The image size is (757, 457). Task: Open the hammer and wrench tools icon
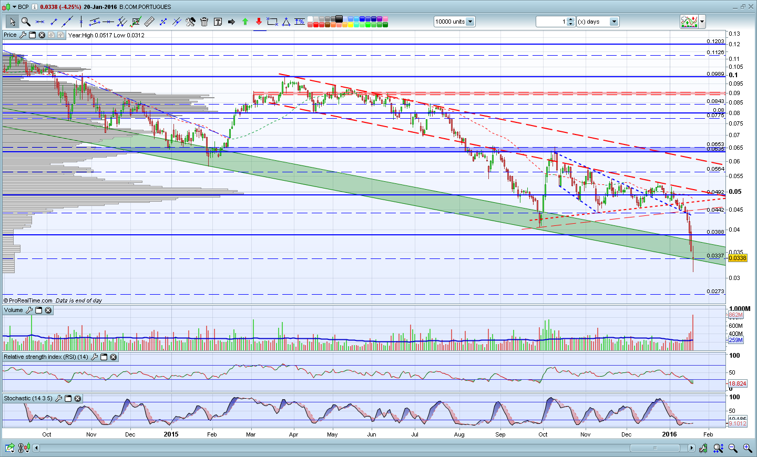pyautogui.click(x=190, y=22)
